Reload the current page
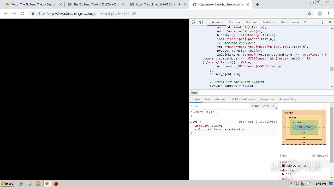The height and width of the screenshot is (187, 334). [x=22, y=14]
